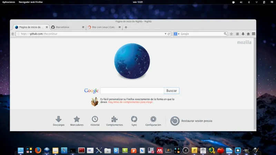The width and height of the screenshot is (276, 155).
Task: Open the hamburger menu in Firefox
Action: (x=254, y=34)
